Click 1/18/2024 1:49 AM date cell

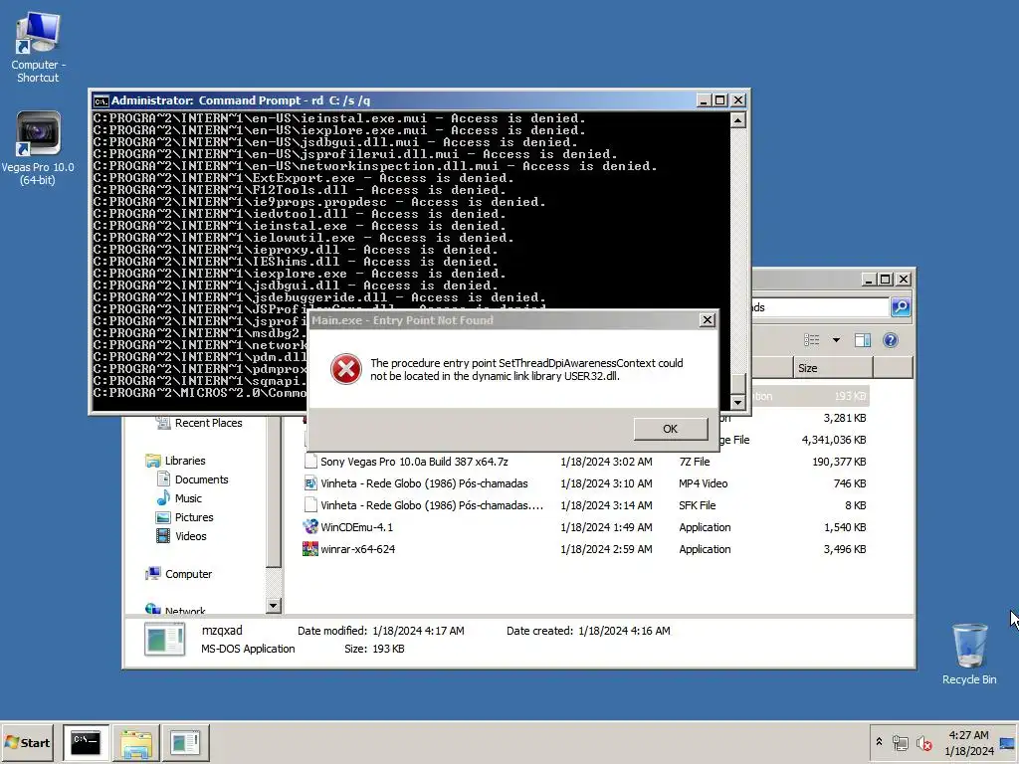tap(606, 527)
